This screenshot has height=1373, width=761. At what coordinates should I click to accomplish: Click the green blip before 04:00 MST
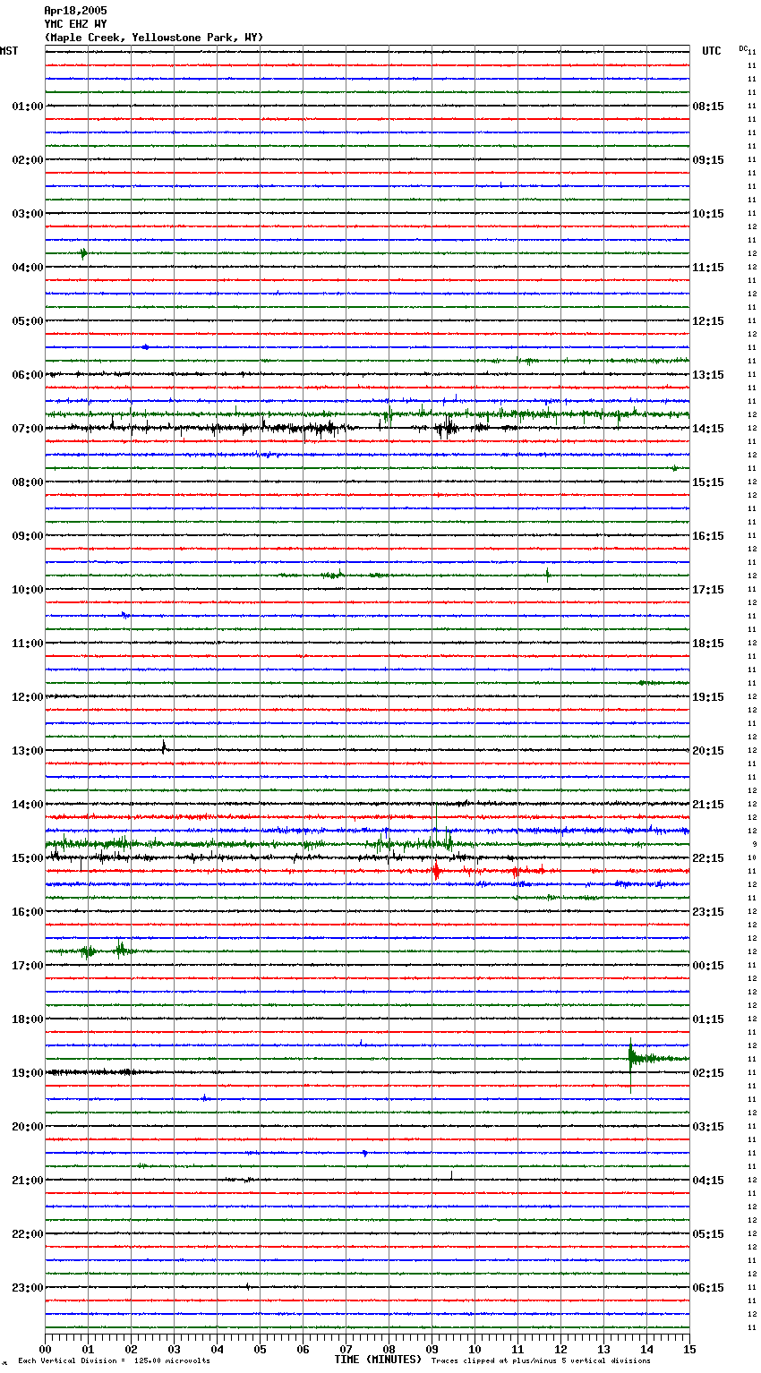83,253
